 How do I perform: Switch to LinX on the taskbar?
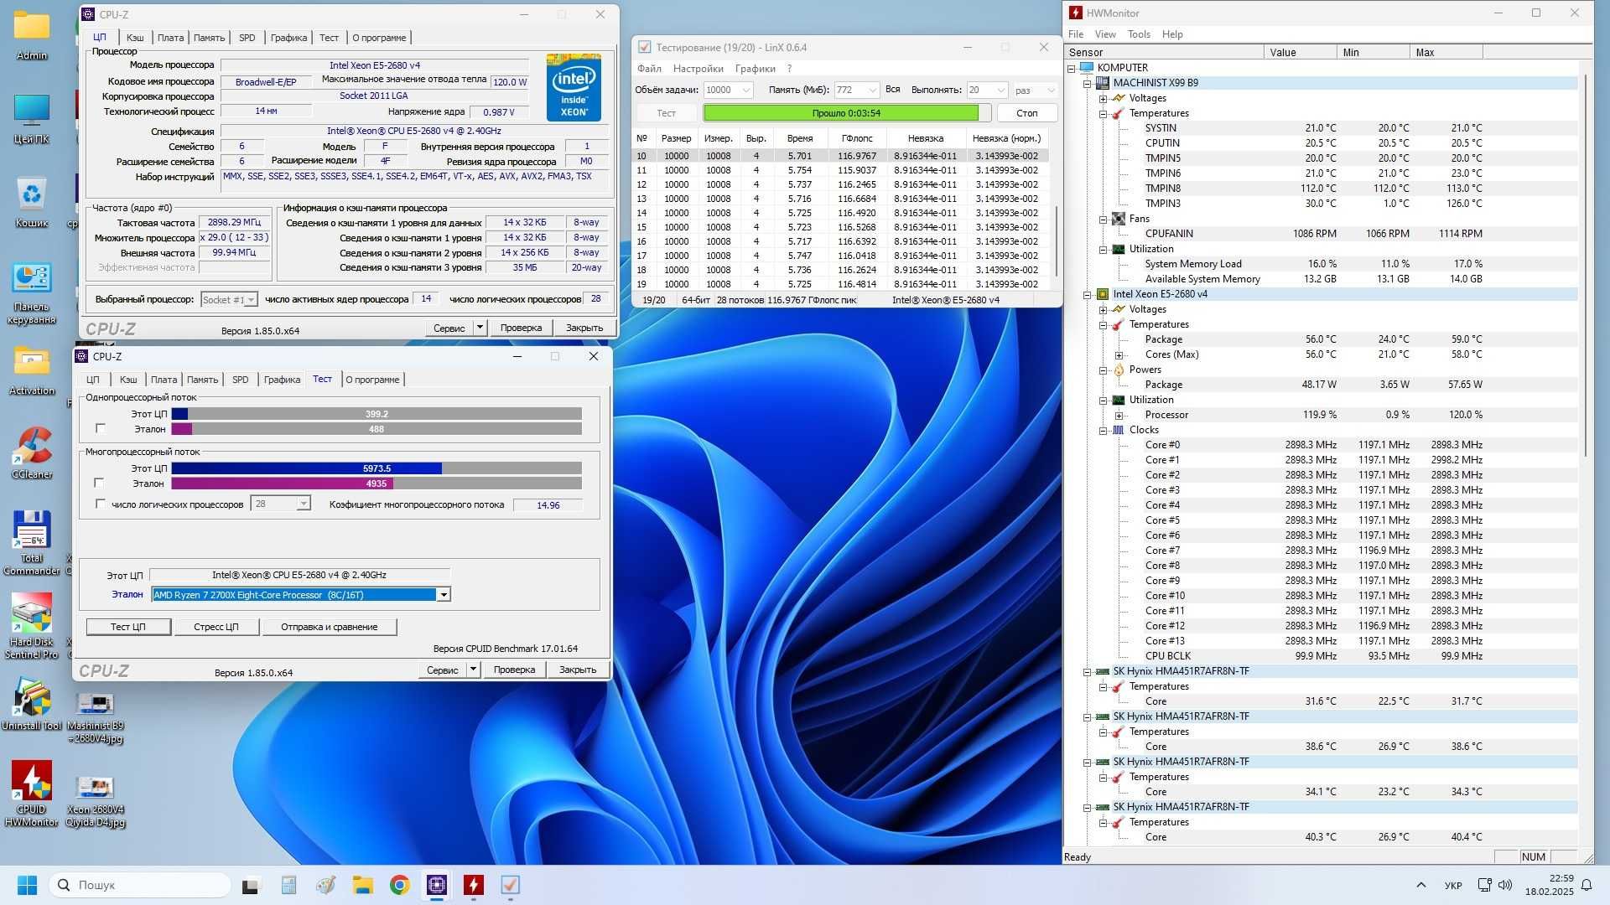pyautogui.click(x=511, y=885)
